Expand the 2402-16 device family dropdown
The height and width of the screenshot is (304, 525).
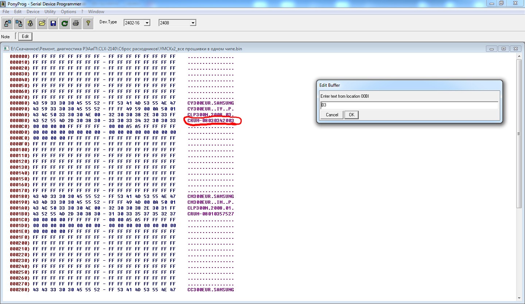147,23
